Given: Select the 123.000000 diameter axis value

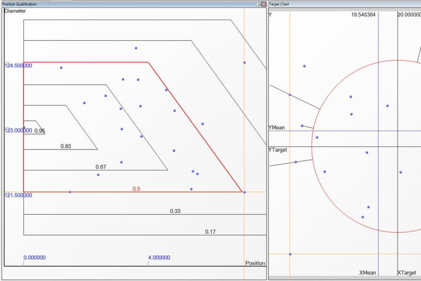Looking at the screenshot, I should click(x=18, y=131).
